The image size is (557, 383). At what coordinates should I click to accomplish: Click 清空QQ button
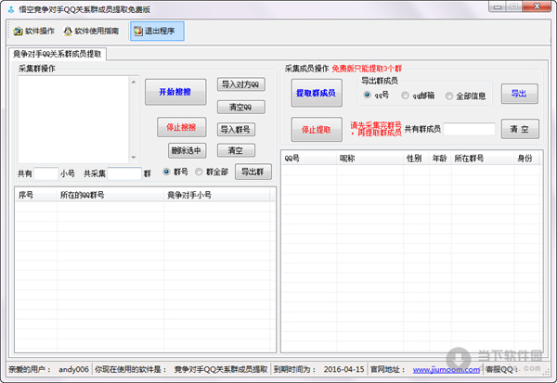240,107
